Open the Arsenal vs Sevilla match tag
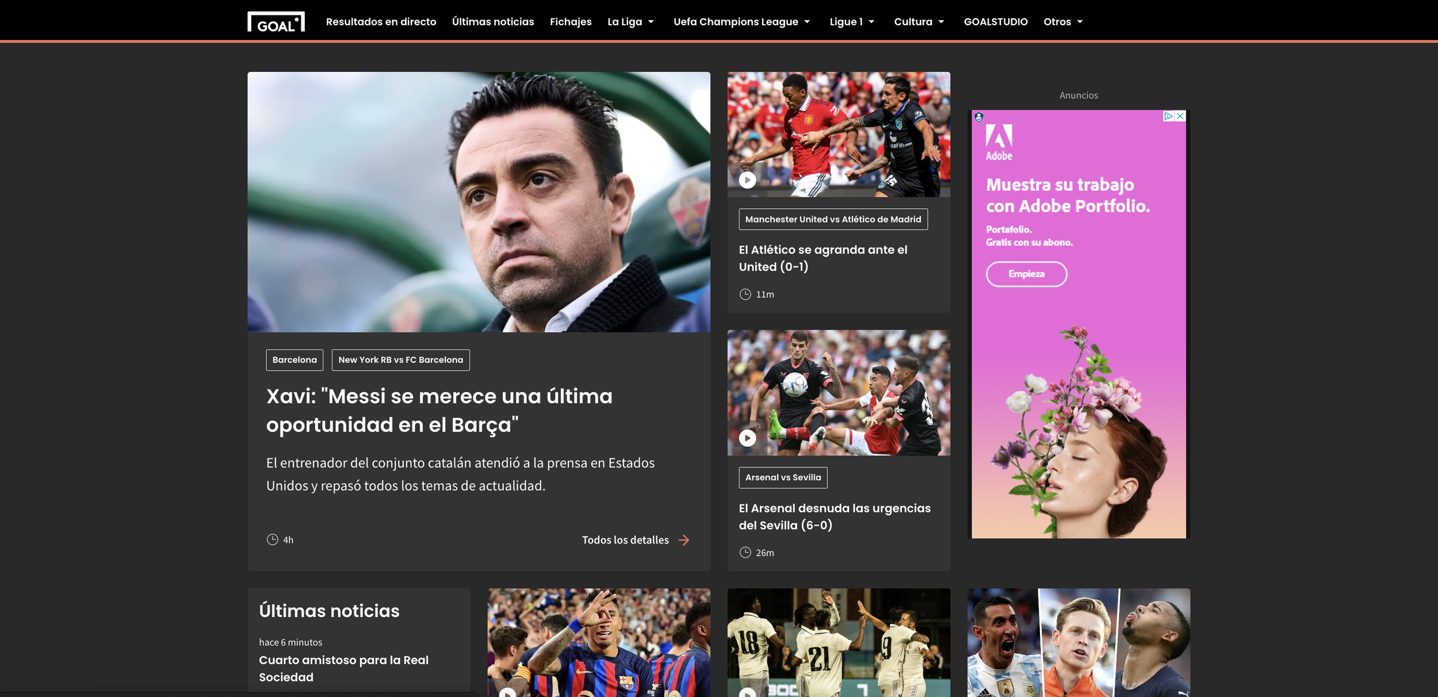 point(782,477)
